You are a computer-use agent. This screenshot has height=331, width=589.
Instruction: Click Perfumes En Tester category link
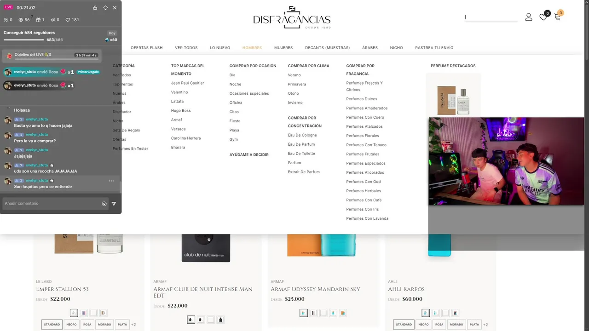(130, 148)
